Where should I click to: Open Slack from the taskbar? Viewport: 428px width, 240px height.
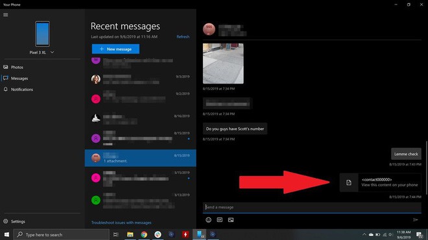(158, 235)
